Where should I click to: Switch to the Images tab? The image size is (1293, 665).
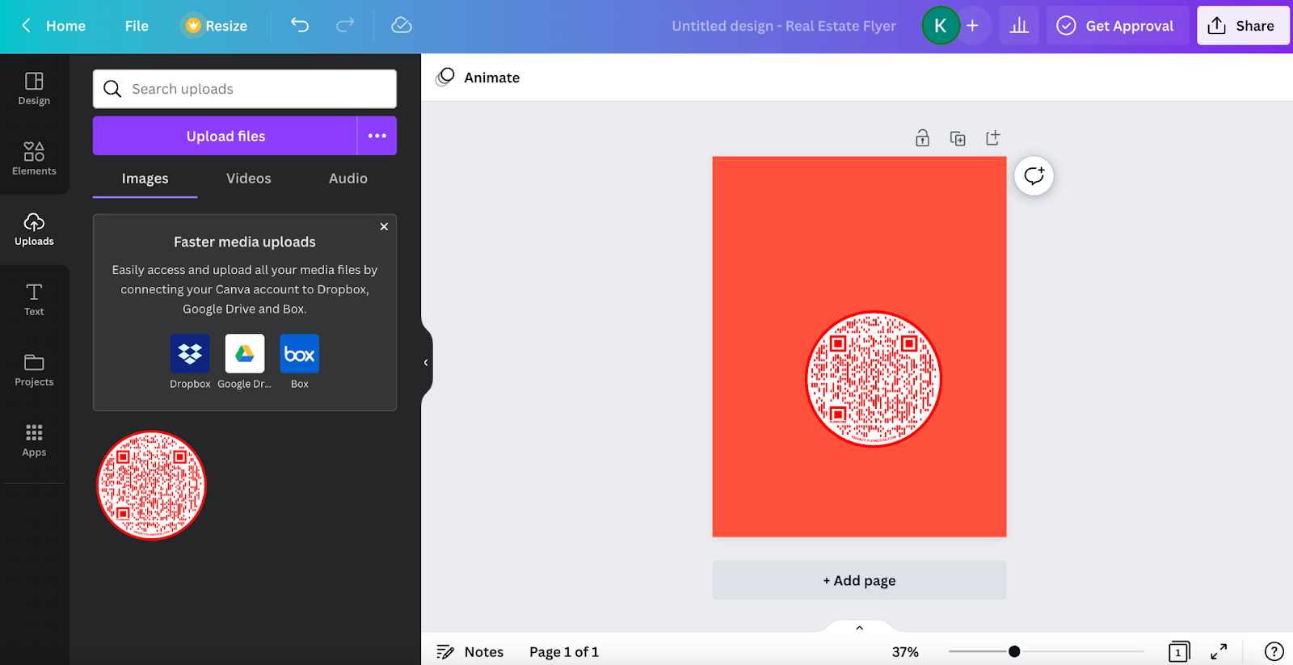coord(145,179)
